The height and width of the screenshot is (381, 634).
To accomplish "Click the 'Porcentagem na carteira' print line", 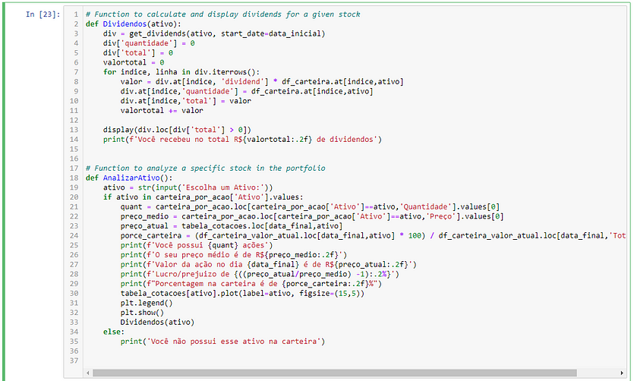I will tap(251, 284).
